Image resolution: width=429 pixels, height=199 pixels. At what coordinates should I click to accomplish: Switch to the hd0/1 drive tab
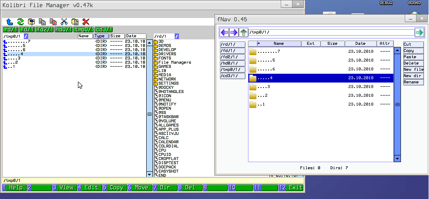click(x=63, y=29)
